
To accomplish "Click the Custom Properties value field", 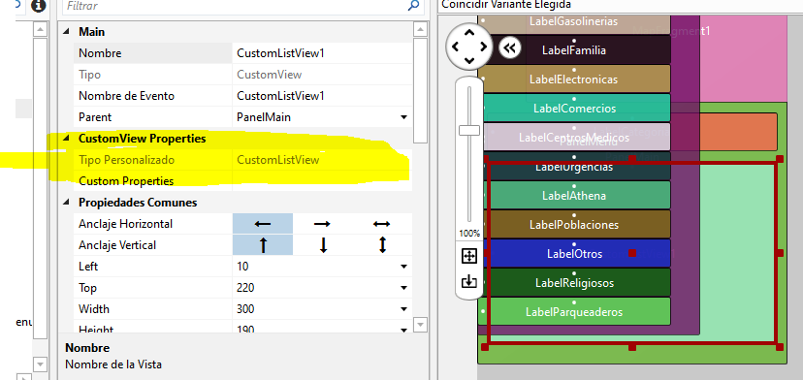I will click(322, 181).
